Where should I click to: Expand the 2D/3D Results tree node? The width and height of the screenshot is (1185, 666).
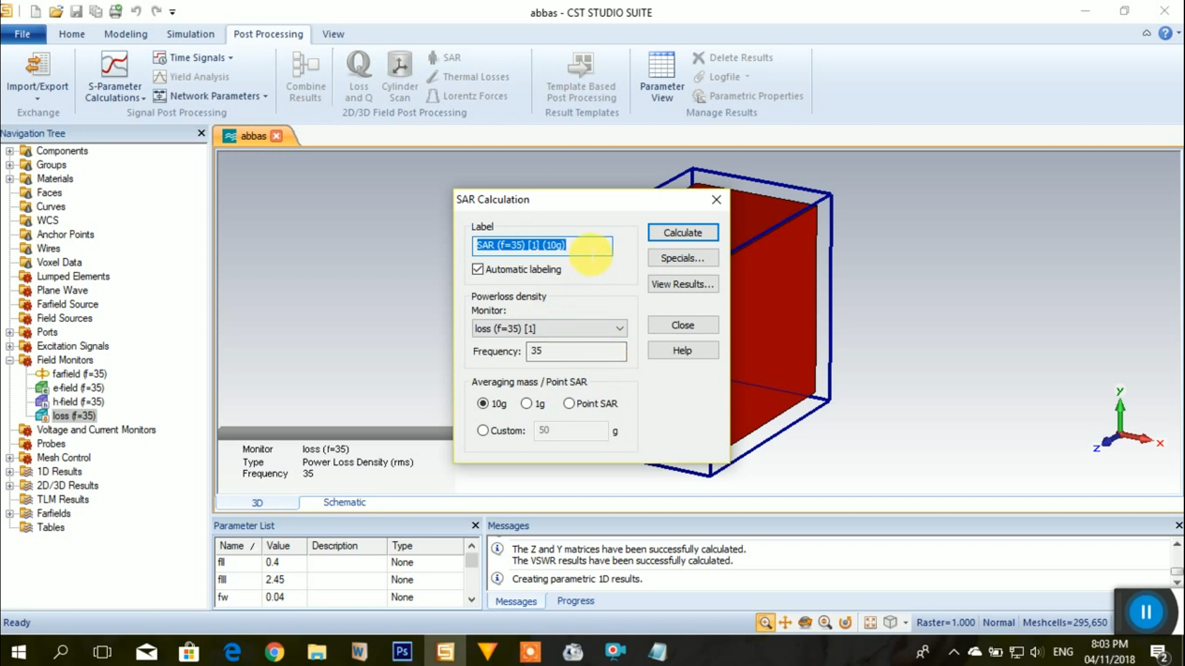(x=9, y=486)
